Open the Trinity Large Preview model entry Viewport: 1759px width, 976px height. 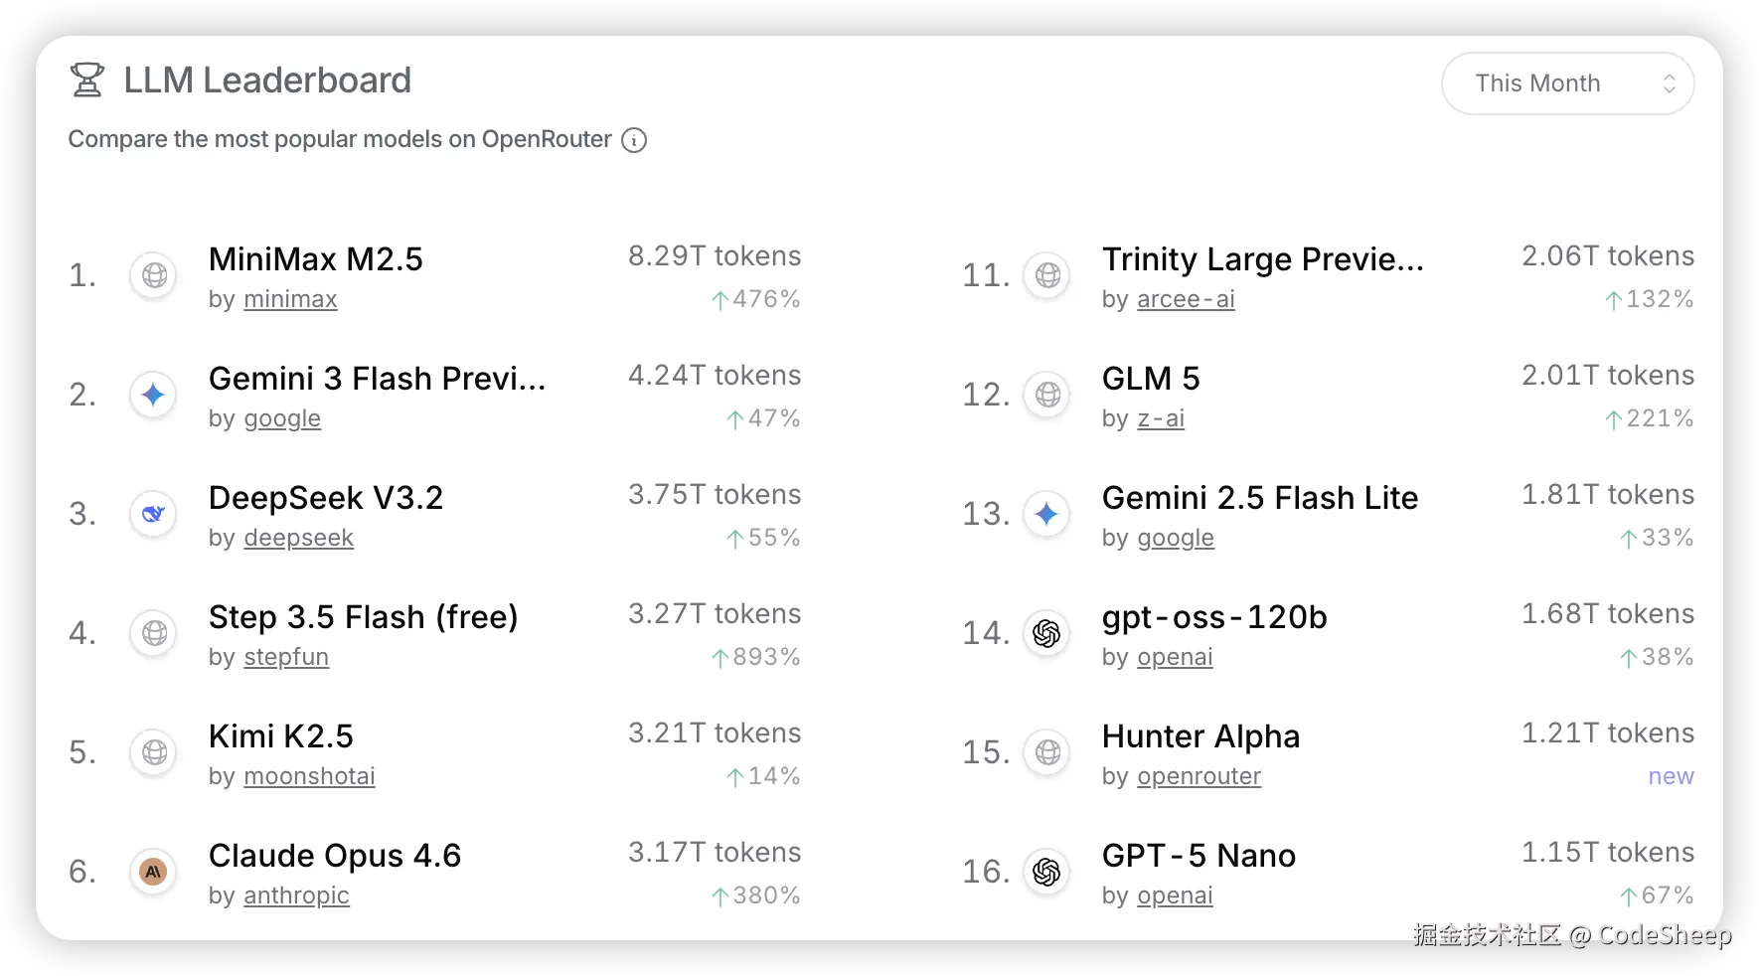click(1262, 259)
